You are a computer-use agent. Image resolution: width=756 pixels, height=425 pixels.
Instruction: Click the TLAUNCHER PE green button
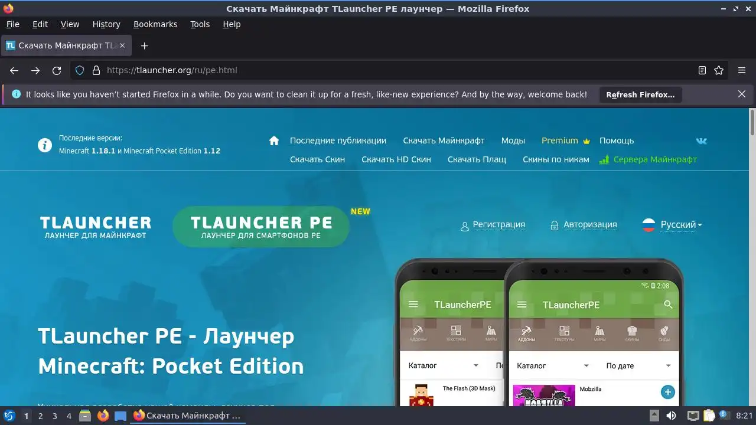(x=261, y=227)
